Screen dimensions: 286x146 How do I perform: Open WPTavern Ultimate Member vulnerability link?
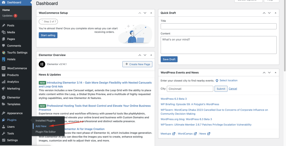pyautogui.click(x=206, y=125)
